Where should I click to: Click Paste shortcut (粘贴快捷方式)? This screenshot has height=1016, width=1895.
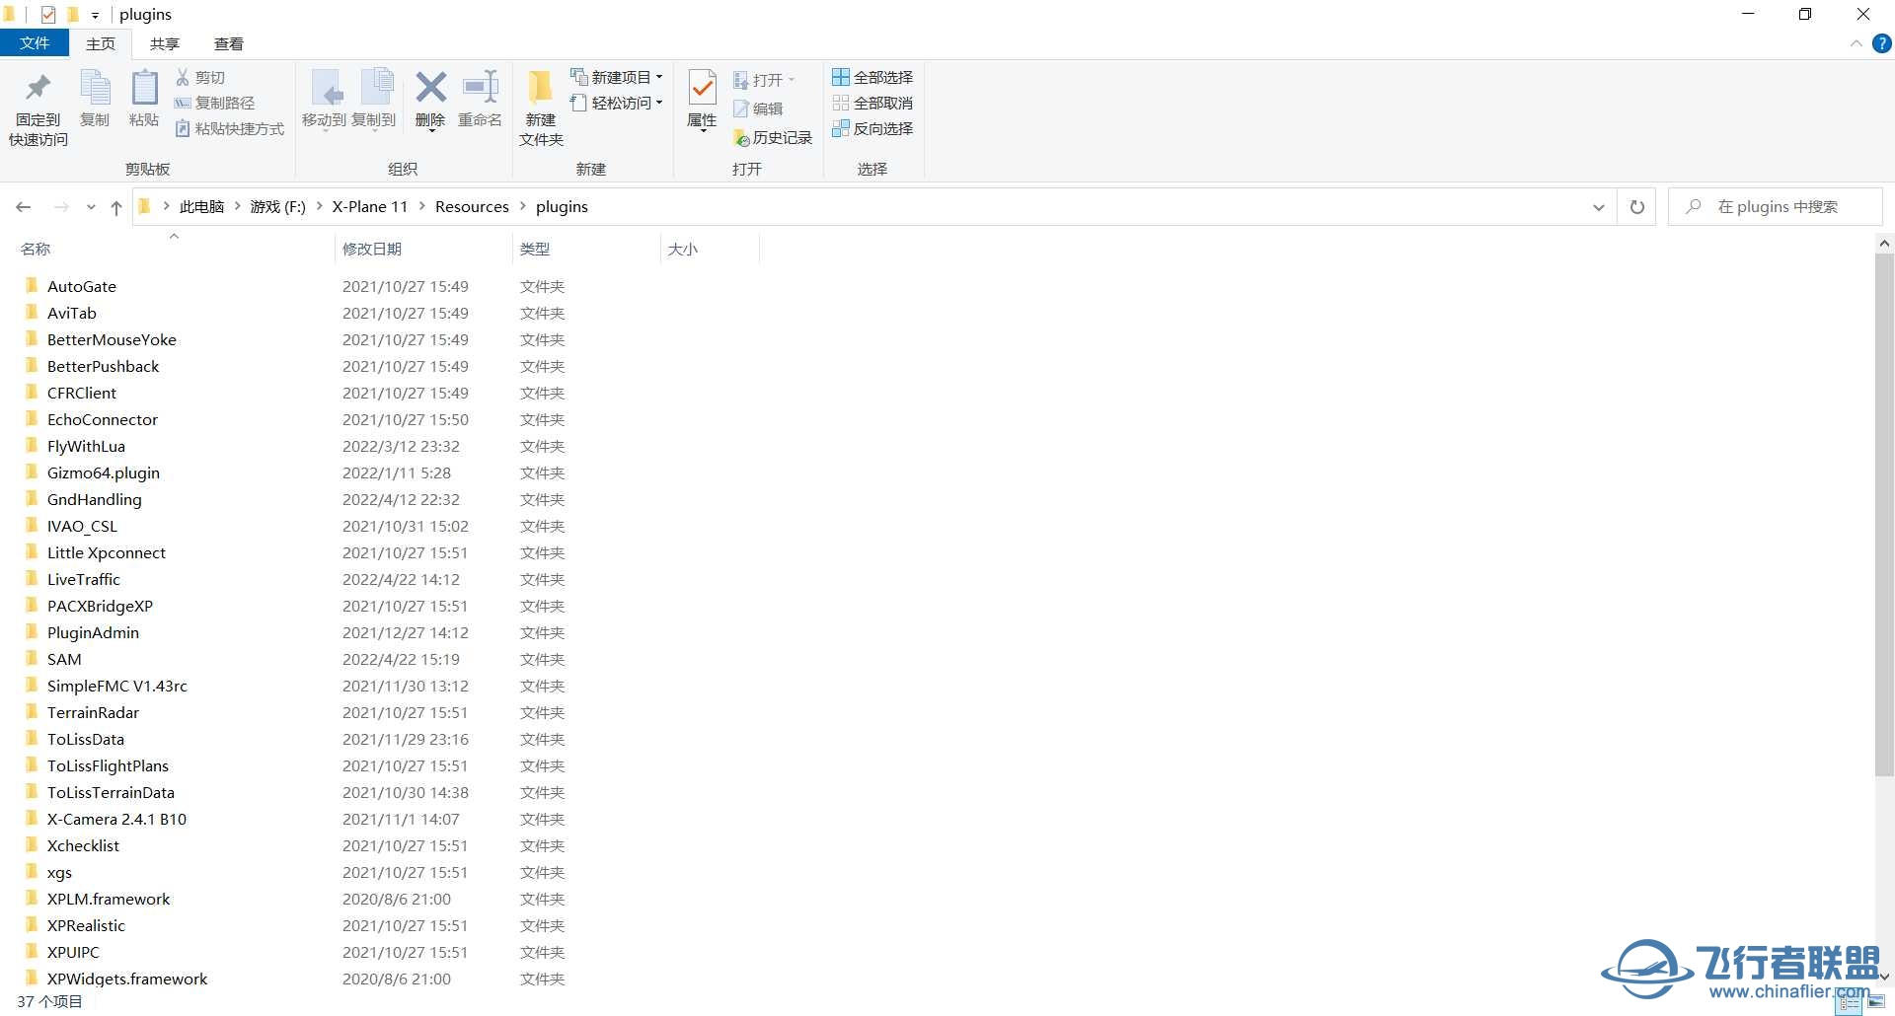(x=229, y=128)
